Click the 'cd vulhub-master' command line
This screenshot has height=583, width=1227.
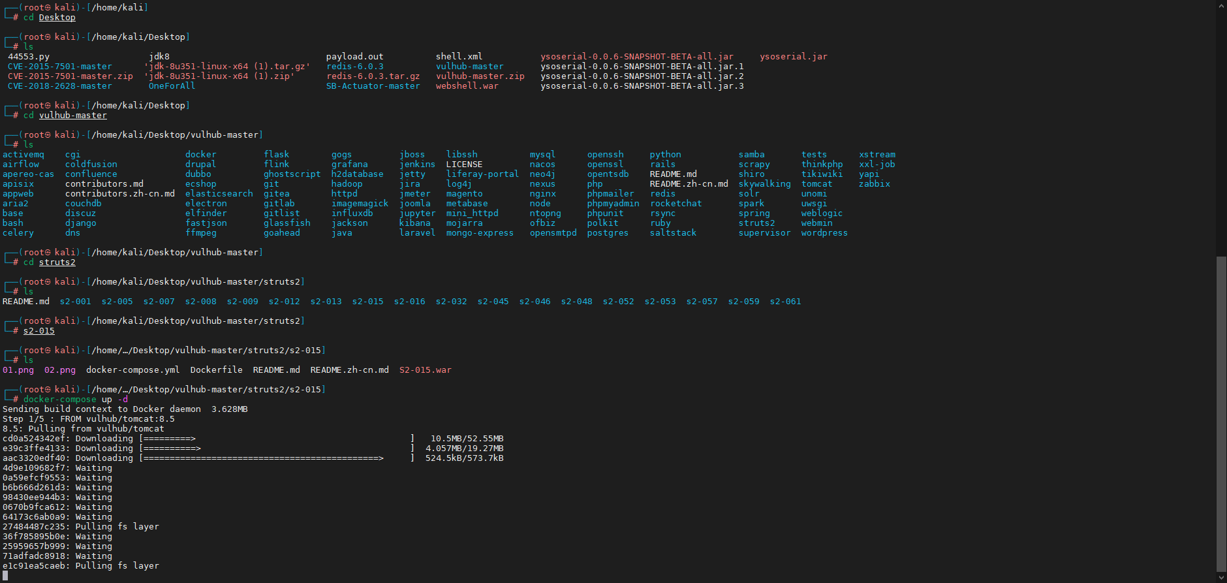tap(65, 116)
